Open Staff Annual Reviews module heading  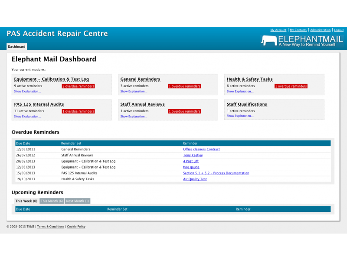point(143,104)
